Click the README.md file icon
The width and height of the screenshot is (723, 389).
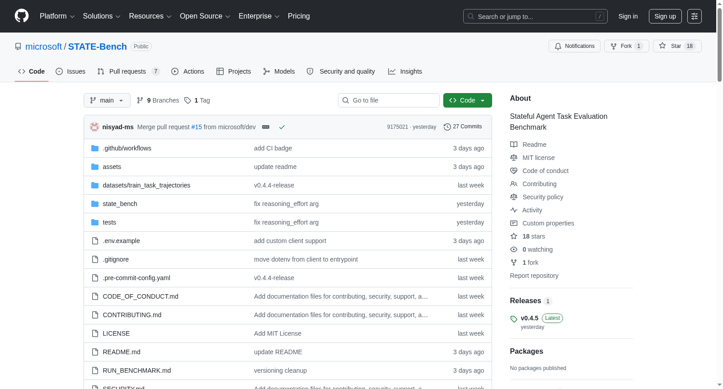(x=95, y=352)
